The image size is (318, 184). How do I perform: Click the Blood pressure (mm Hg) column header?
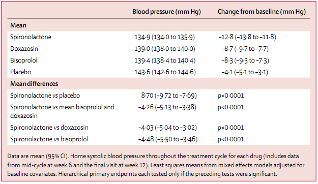point(166,12)
